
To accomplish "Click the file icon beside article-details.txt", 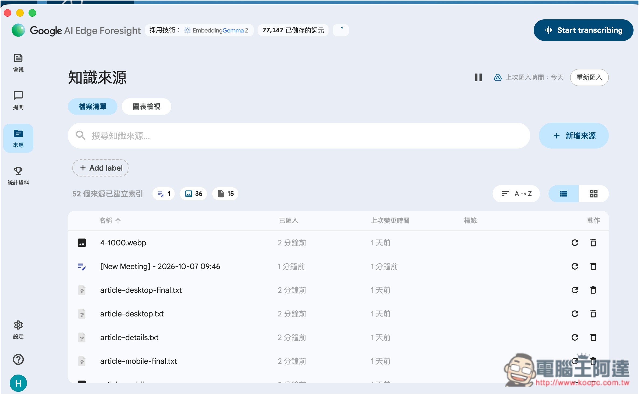I will 82,337.
